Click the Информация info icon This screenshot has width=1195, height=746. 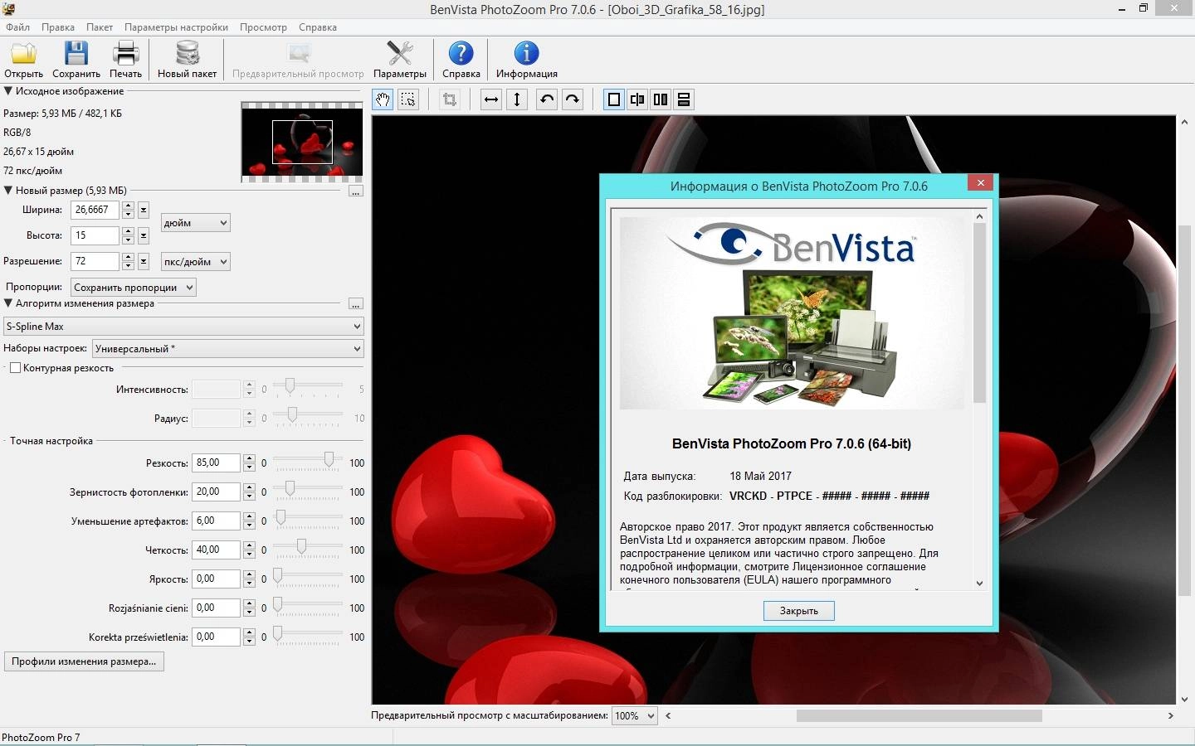tap(526, 60)
